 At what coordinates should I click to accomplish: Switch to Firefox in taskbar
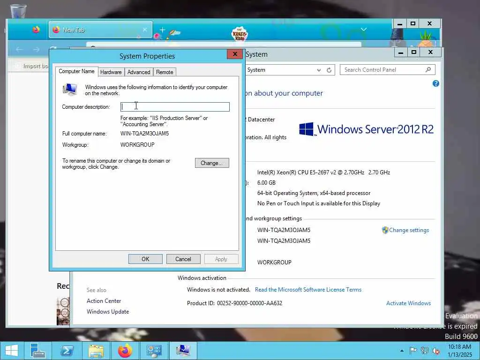(x=125, y=351)
